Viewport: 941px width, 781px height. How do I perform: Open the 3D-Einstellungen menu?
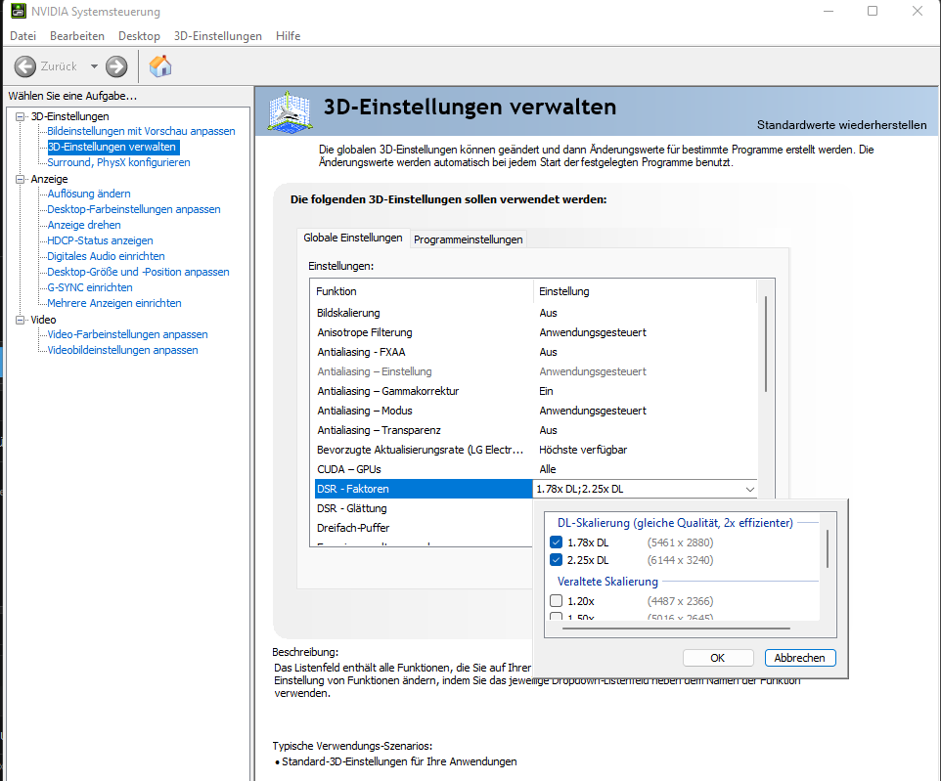[218, 36]
